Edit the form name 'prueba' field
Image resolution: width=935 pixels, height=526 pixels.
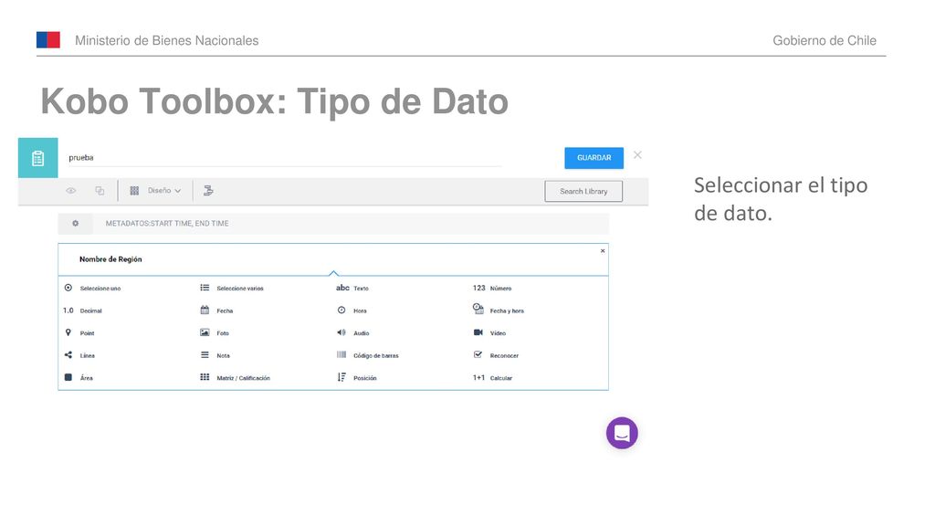[285, 158]
